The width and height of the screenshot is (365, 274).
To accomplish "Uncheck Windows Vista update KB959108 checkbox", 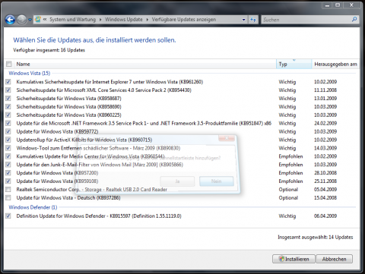I will pos(8,181).
